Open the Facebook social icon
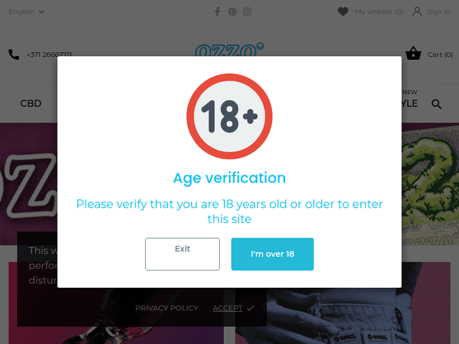 (x=217, y=12)
